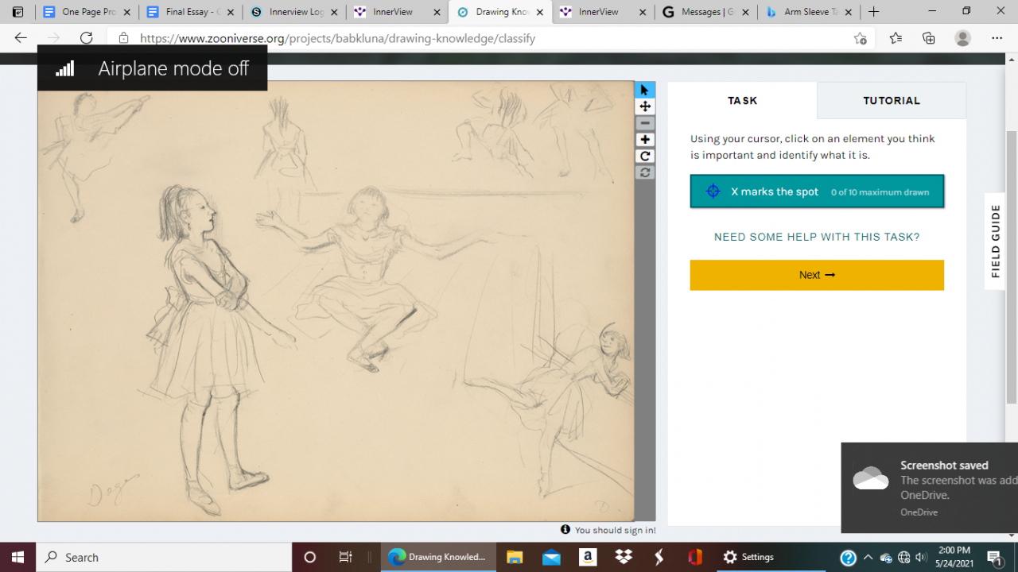Click the yellow Next button
This screenshot has width=1018, height=572.
[817, 275]
